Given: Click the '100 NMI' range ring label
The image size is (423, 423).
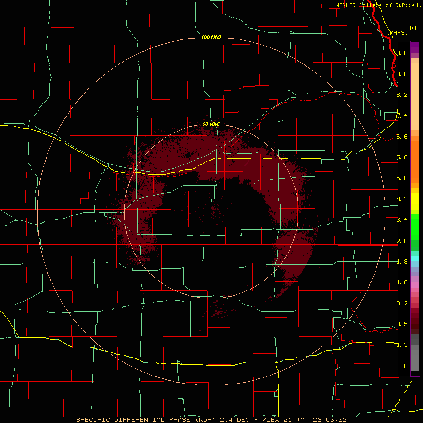Looking at the screenshot, I should pos(211,37).
